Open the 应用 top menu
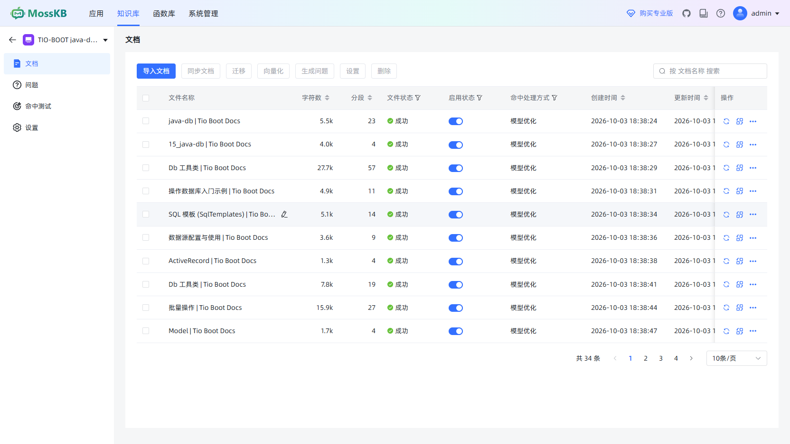The width and height of the screenshot is (790, 444). point(96,13)
